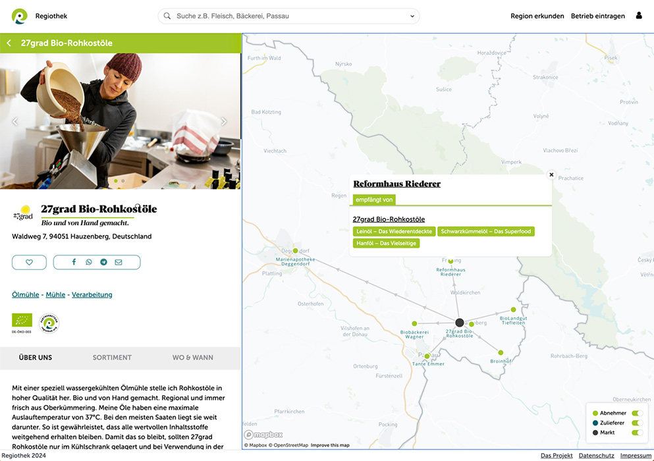Click the Regiothek logo icon
Viewport: 654px width, 461px height.
[19, 16]
